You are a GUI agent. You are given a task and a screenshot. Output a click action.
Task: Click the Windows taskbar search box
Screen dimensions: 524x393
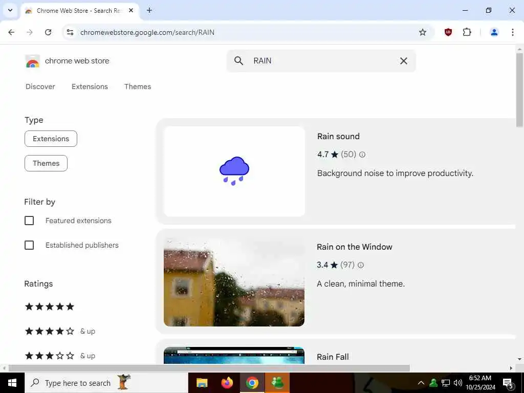[x=106, y=383]
